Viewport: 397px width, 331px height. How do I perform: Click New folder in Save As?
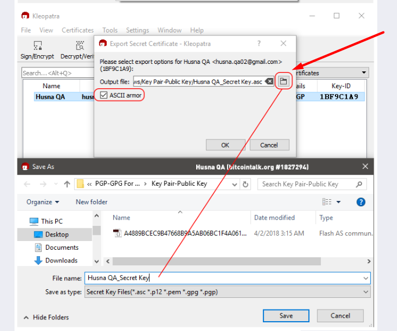click(92, 202)
